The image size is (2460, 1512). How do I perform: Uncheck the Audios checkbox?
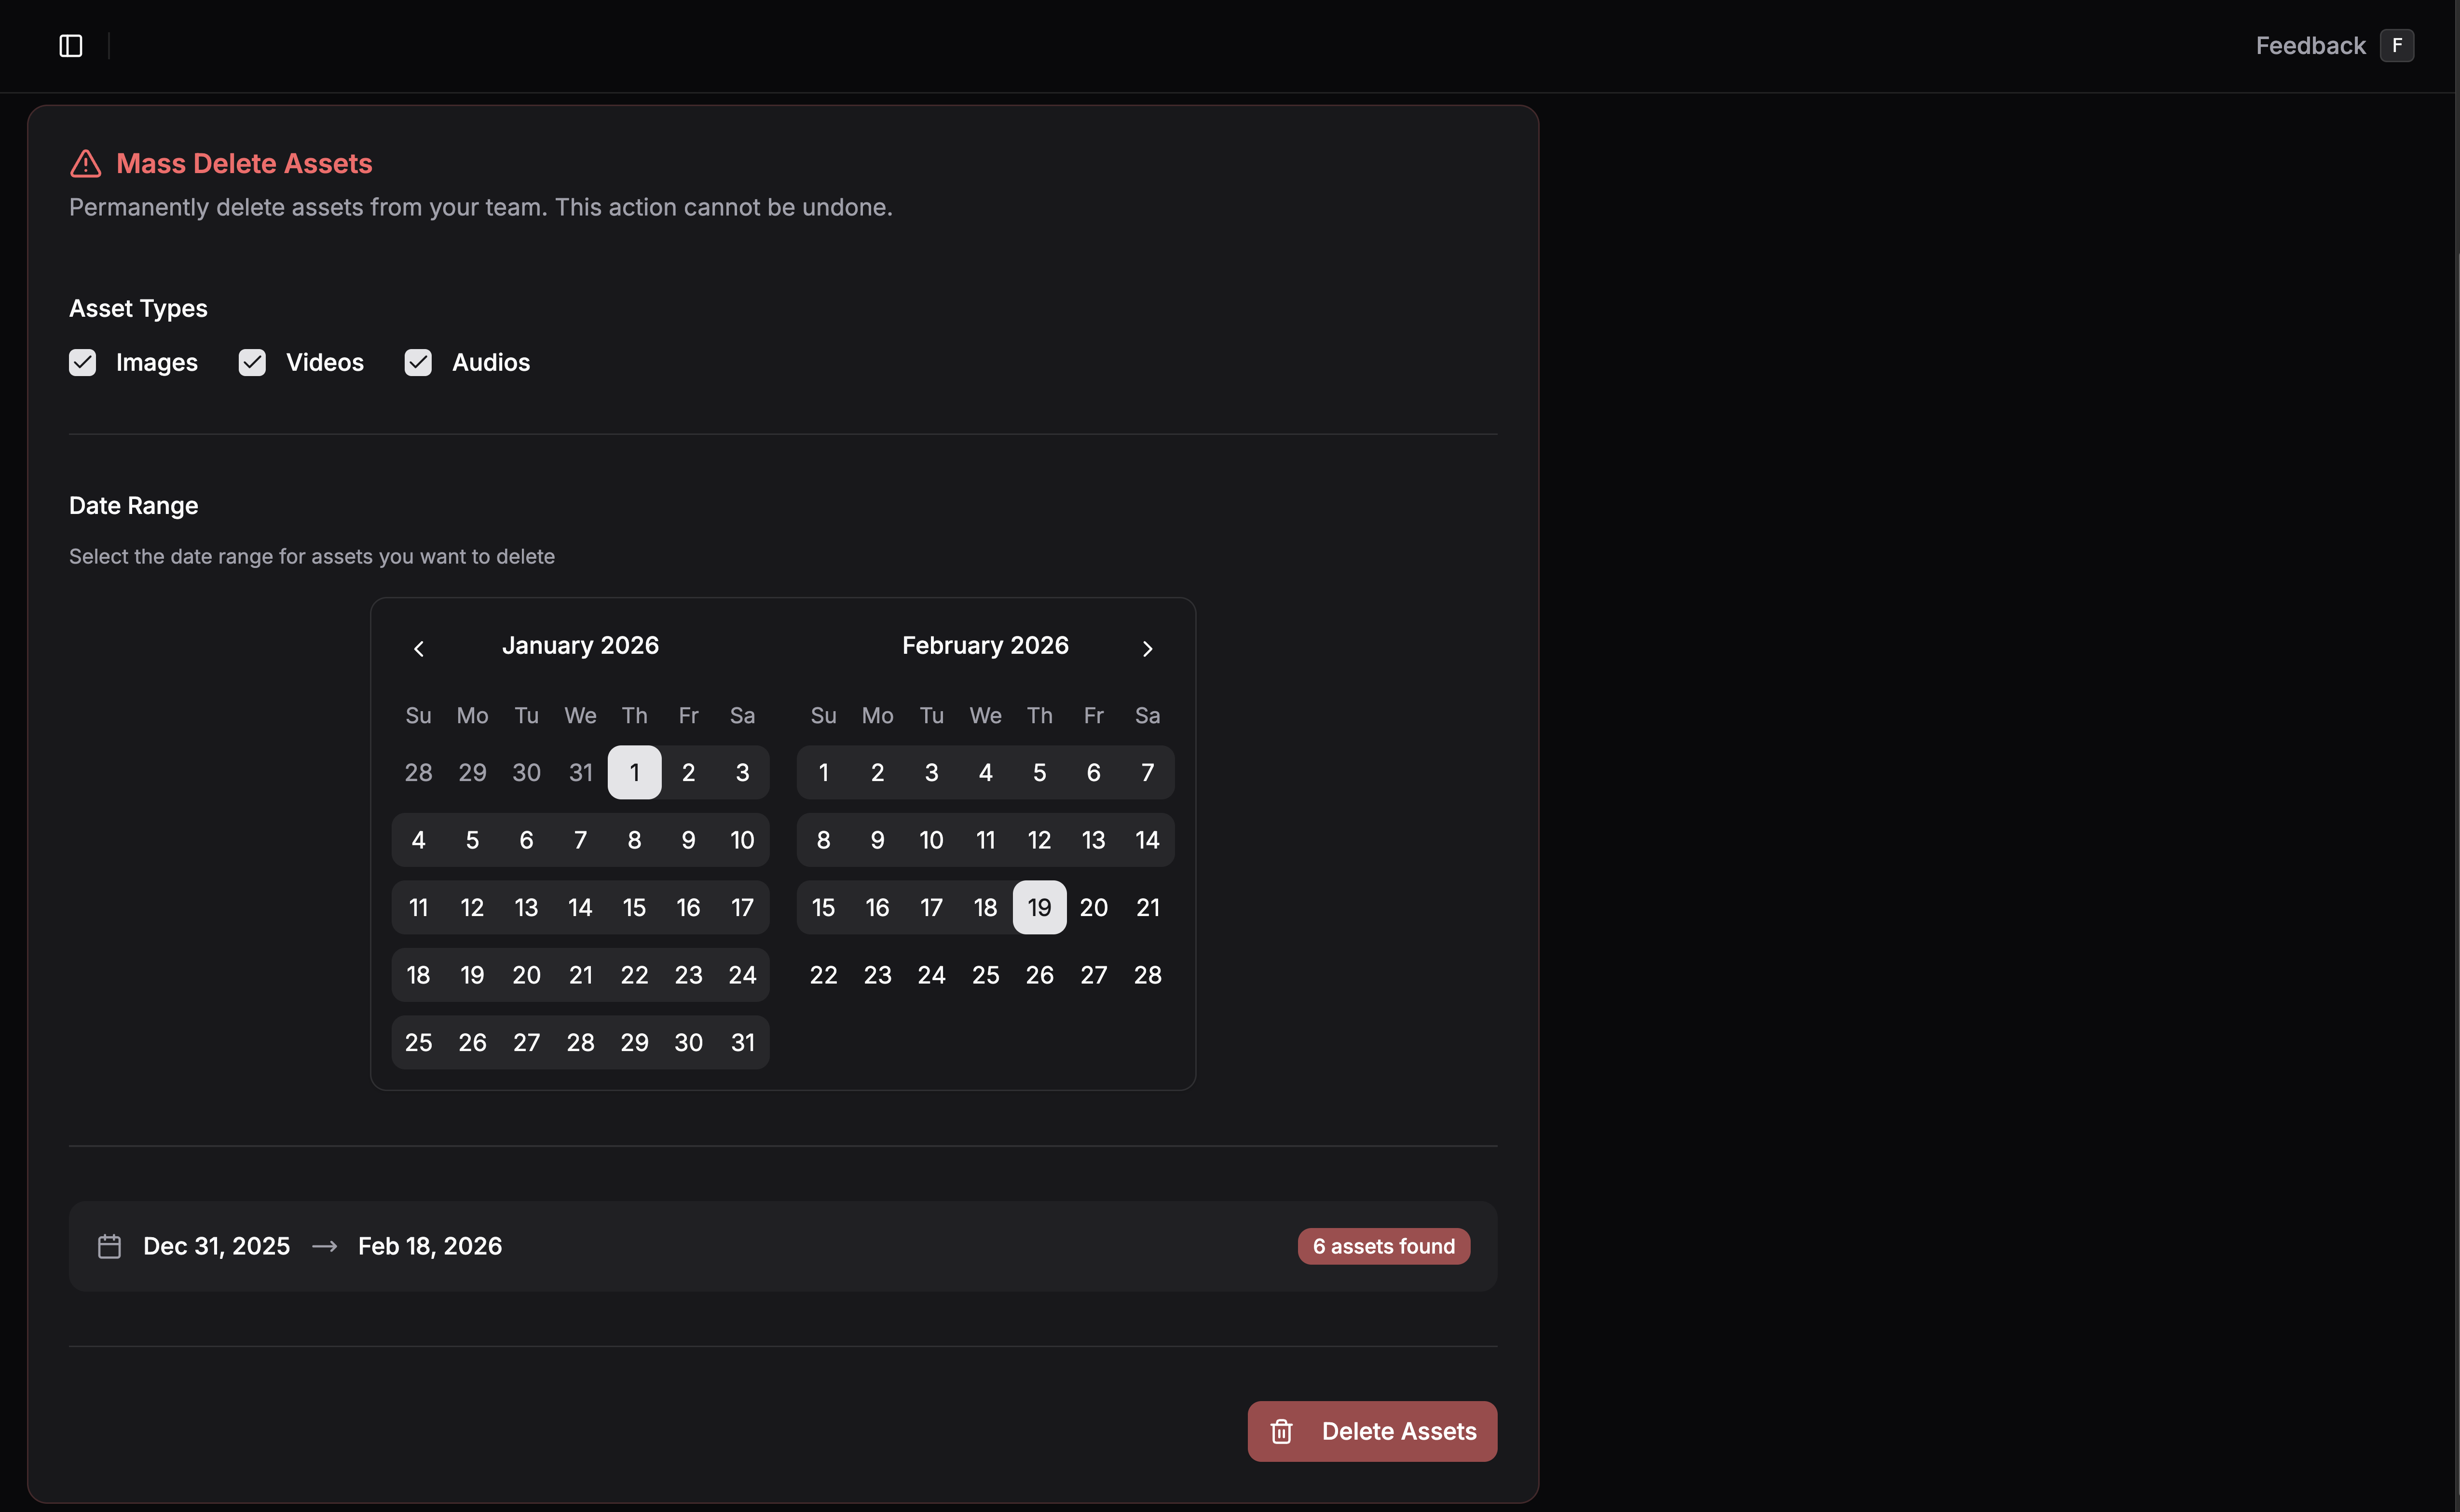(417, 362)
